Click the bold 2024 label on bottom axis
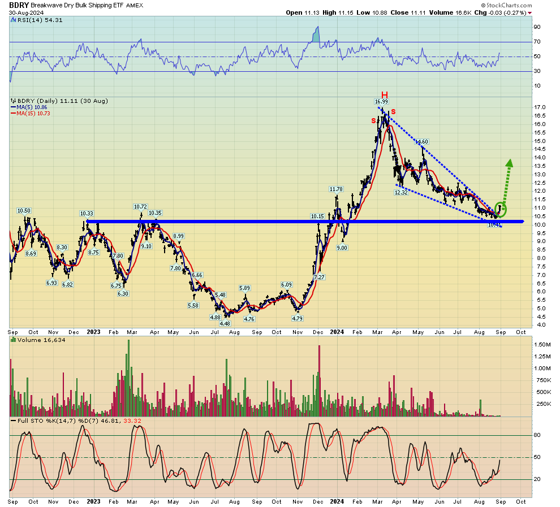560x507 pixels. click(x=337, y=501)
